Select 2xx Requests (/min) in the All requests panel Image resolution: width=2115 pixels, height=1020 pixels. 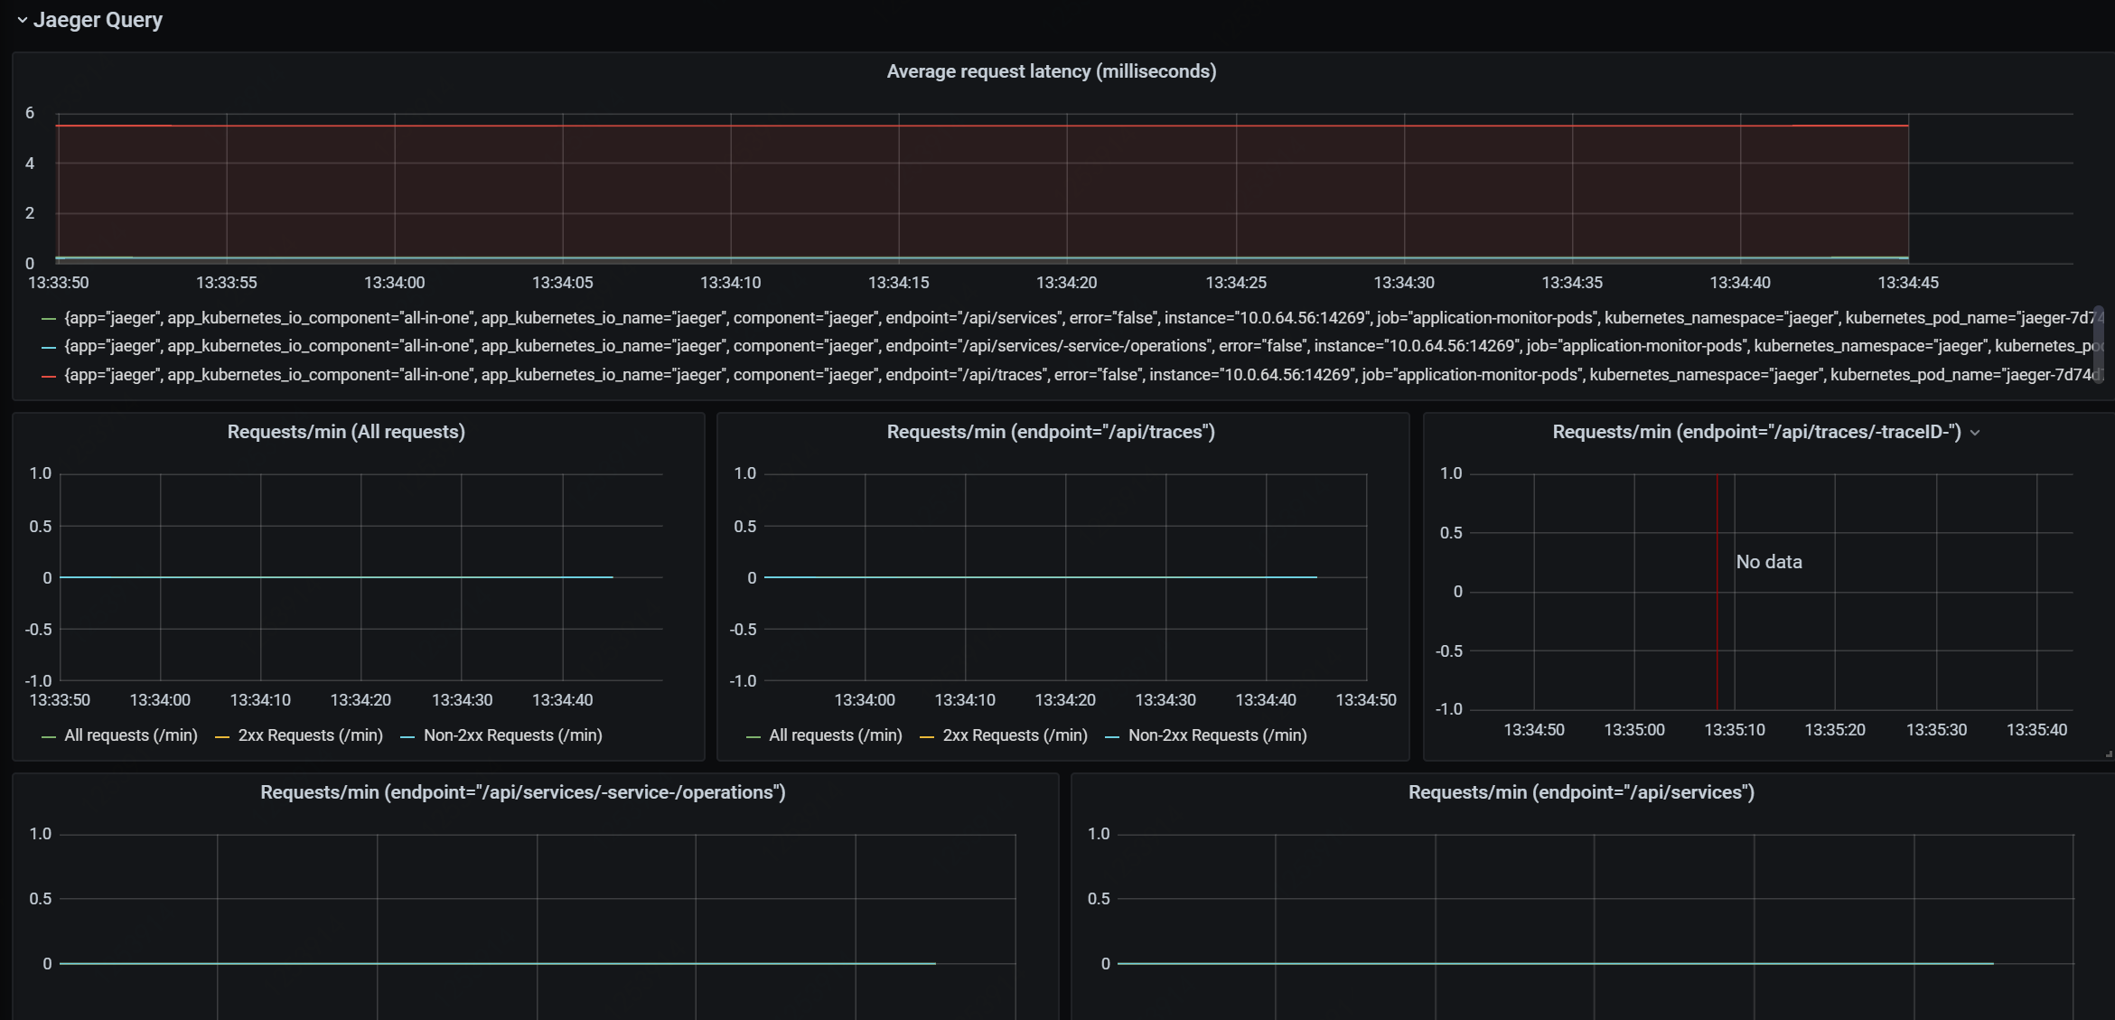tap(310, 735)
